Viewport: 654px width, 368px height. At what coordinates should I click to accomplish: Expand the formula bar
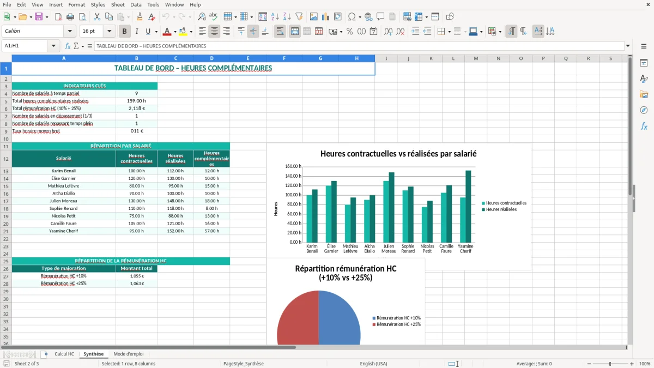click(628, 46)
